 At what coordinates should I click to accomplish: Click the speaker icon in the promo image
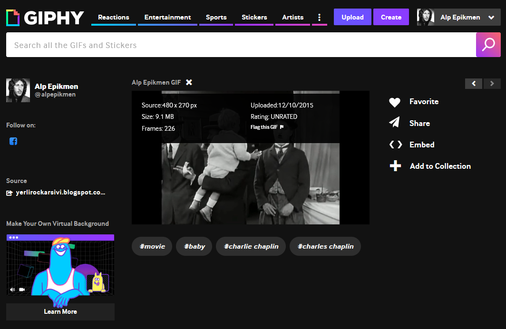click(x=12, y=290)
